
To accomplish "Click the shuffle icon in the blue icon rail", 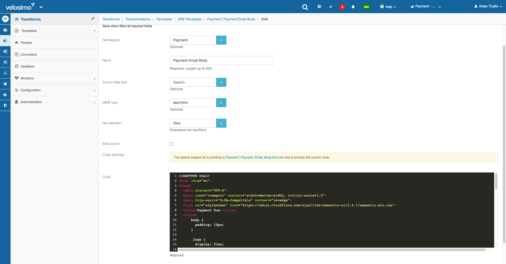I will click(x=5, y=62).
